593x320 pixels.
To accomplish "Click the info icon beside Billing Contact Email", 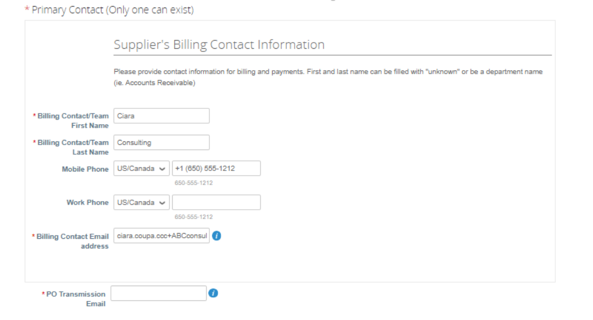I will pyautogui.click(x=217, y=236).
